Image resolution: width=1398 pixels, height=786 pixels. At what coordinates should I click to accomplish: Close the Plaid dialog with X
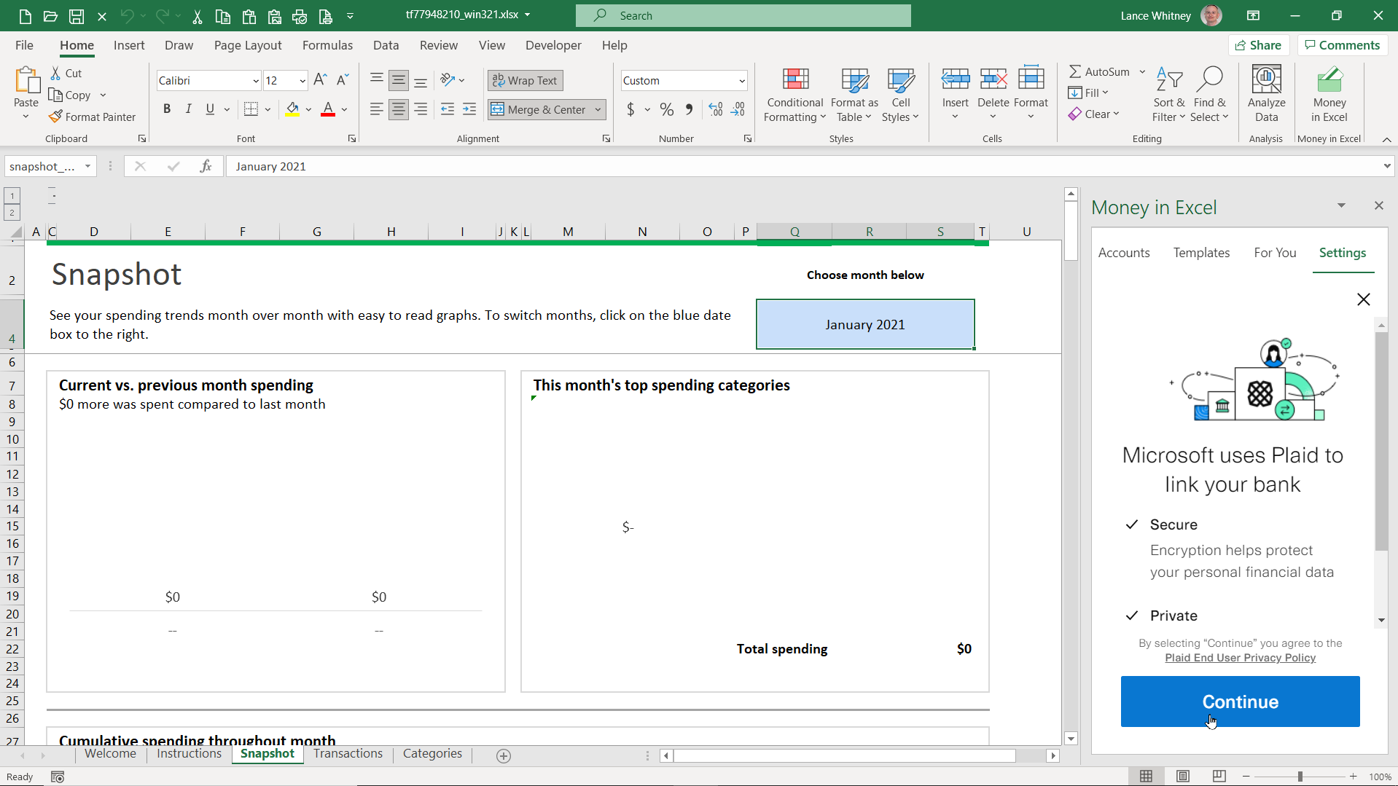click(x=1363, y=299)
